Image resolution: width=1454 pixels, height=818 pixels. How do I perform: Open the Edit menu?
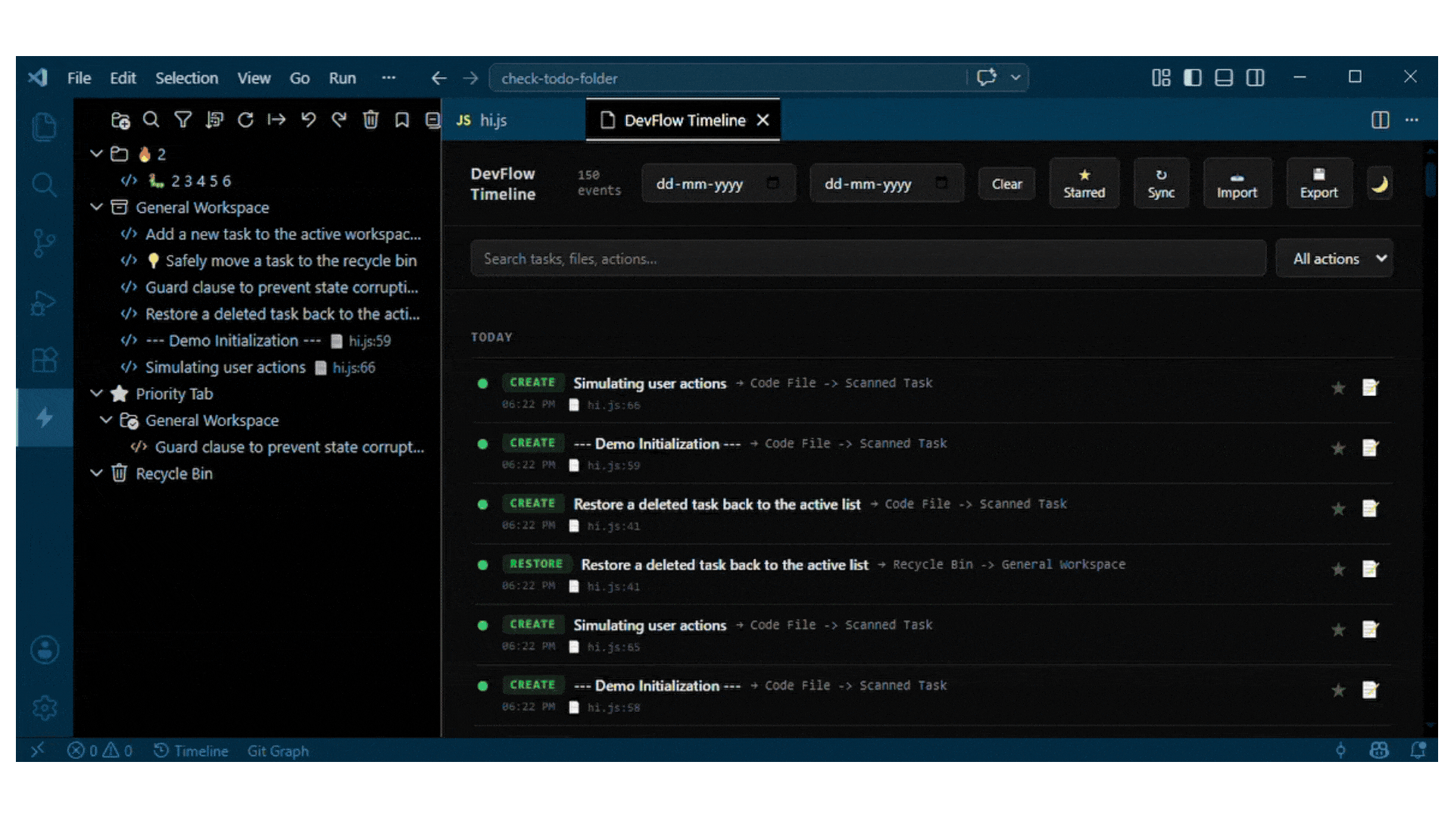pos(123,78)
